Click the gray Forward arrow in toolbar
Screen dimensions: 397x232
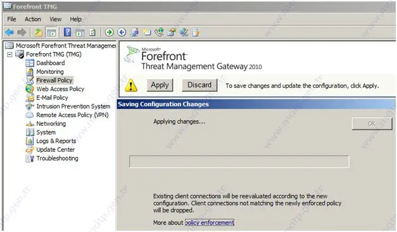tap(22, 32)
